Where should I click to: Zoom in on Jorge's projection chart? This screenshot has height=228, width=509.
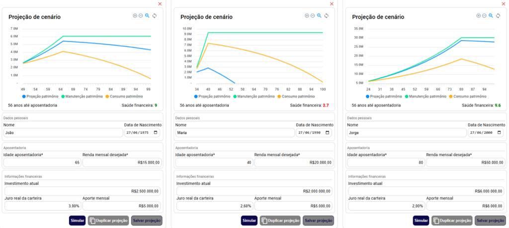tap(479, 15)
